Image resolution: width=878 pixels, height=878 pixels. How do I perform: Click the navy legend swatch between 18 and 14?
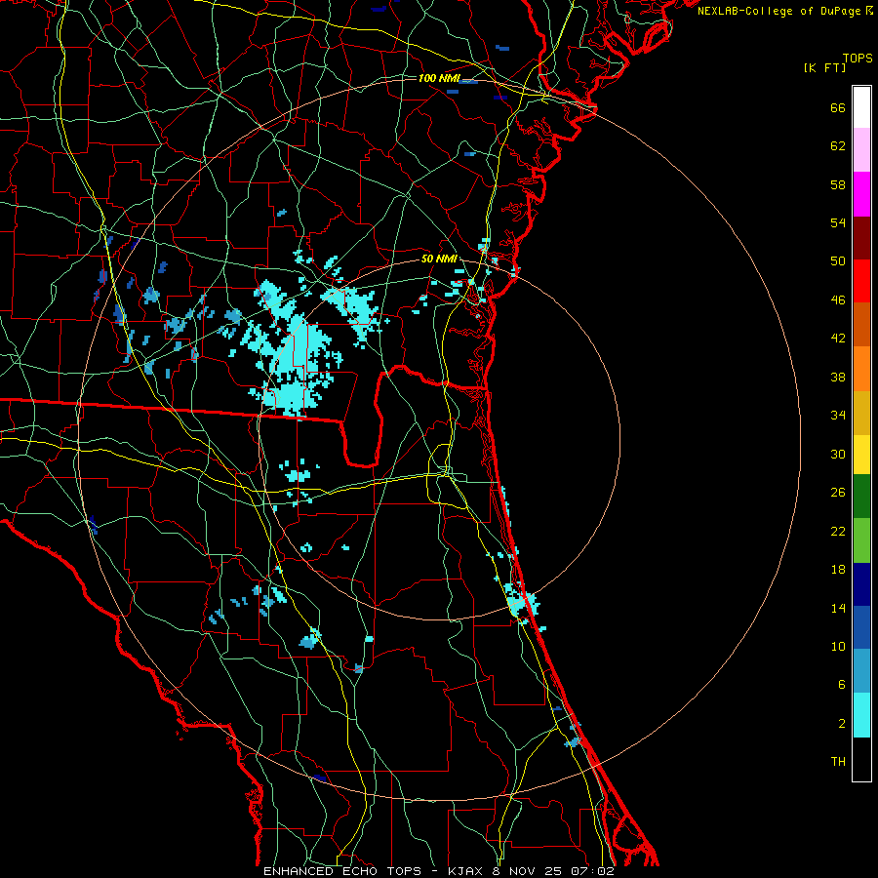(861, 584)
